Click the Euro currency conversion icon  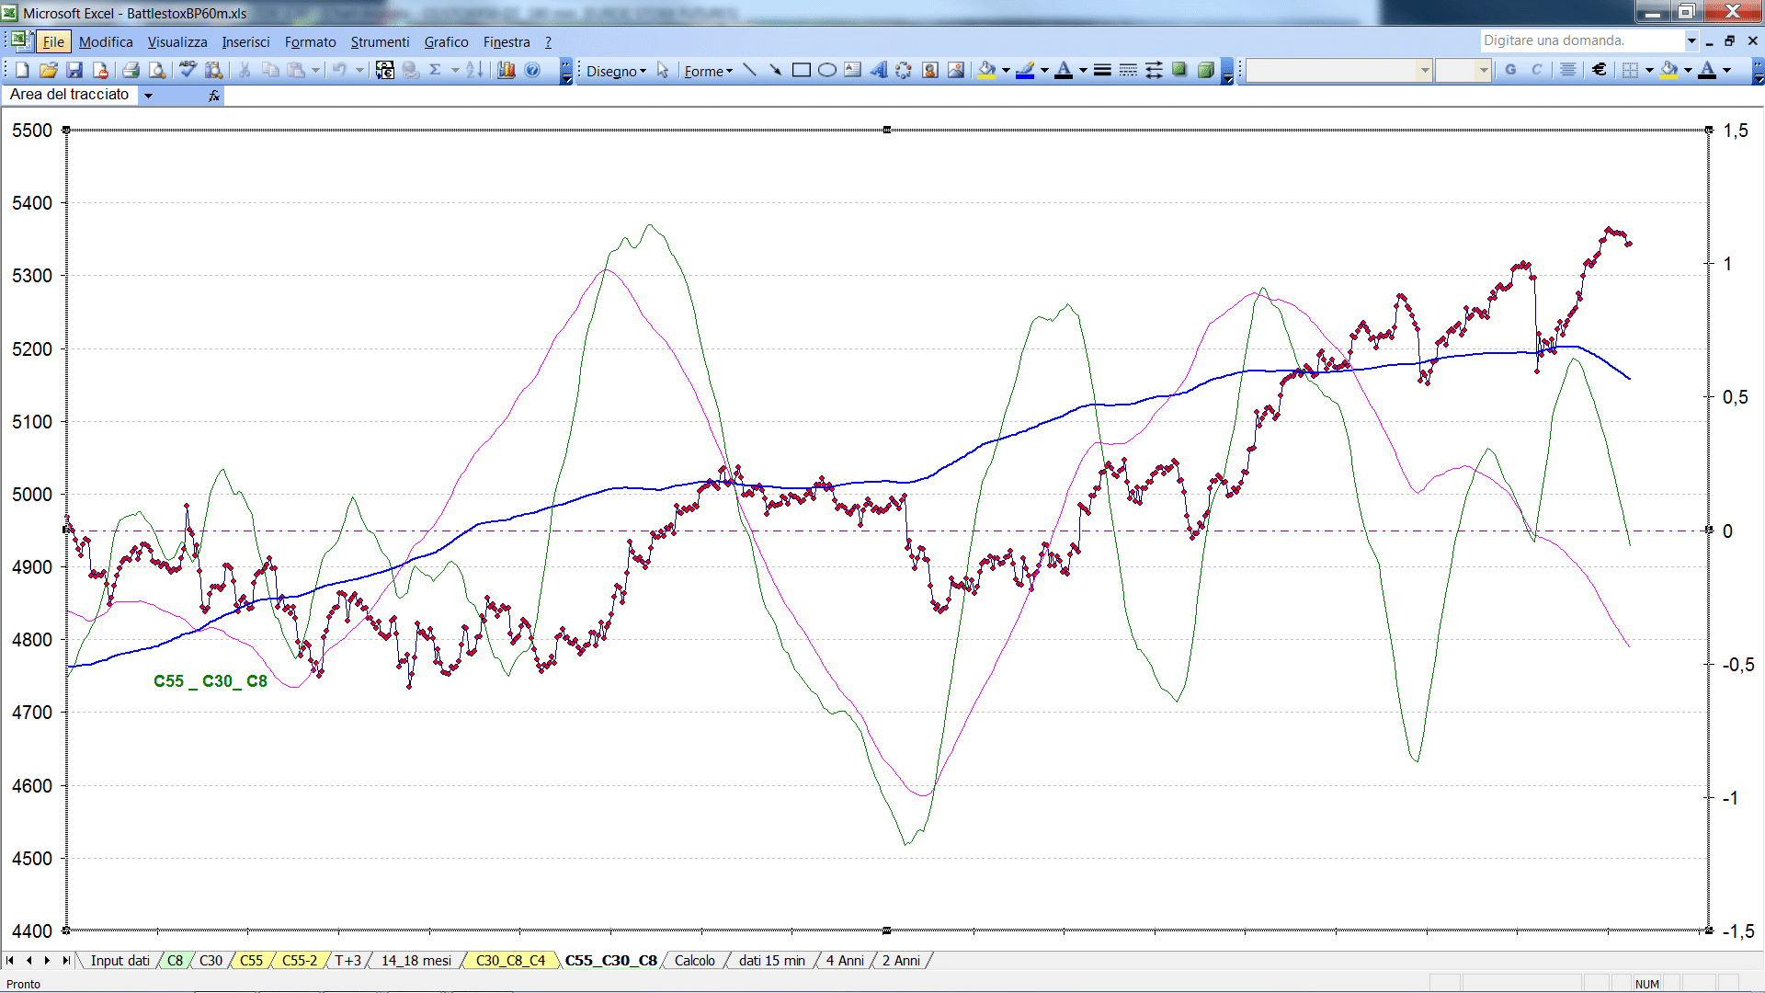click(x=385, y=70)
